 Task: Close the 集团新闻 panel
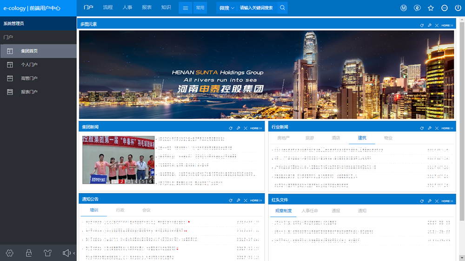(246, 128)
